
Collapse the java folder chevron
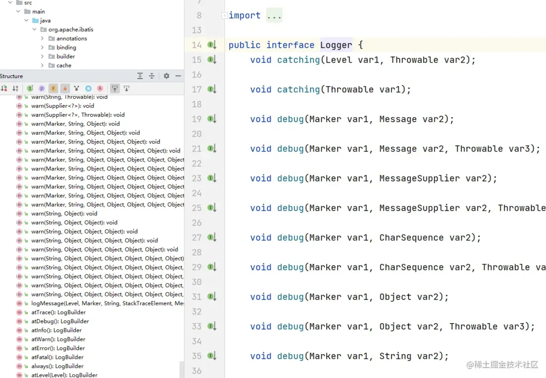click(26, 20)
